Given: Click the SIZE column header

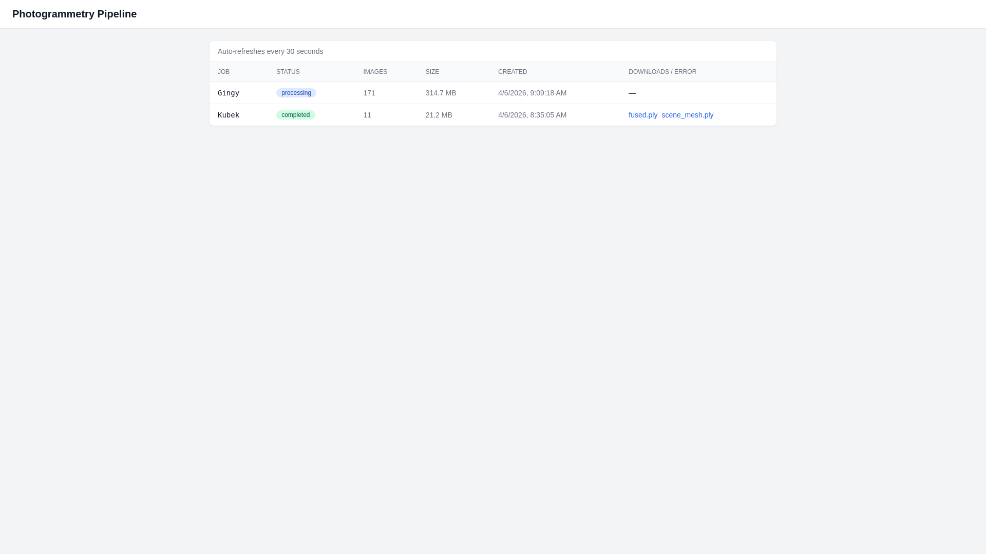Looking at the screenshot, I should pos(432,72).
